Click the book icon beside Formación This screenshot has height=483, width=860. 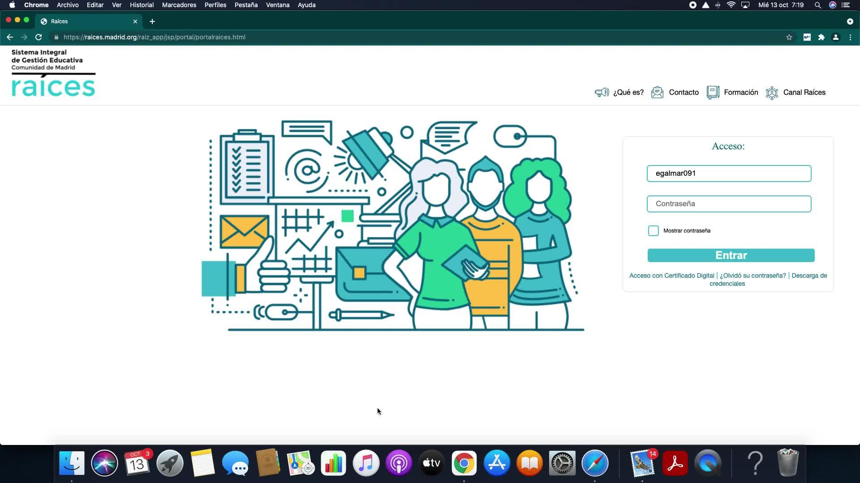pos(713,92)
